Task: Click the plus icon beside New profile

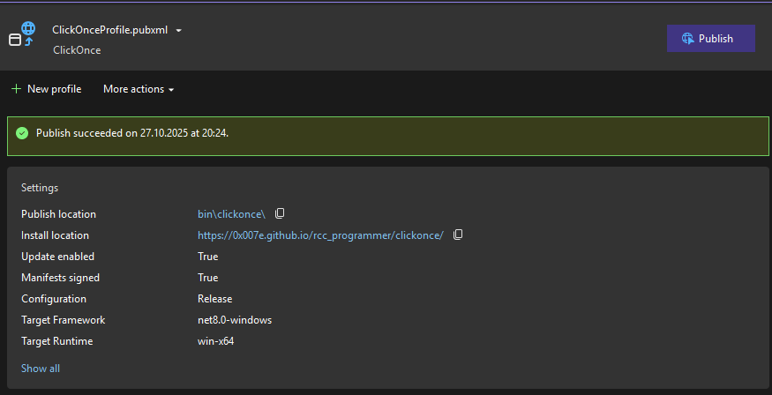Action: click(x=16, y=89)
